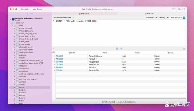Select the arbitres table

click(x=22, y=55)
